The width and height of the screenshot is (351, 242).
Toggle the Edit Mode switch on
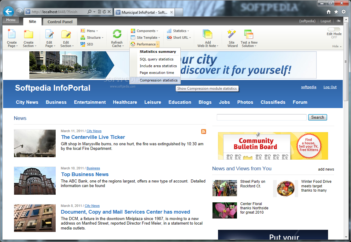334,30
